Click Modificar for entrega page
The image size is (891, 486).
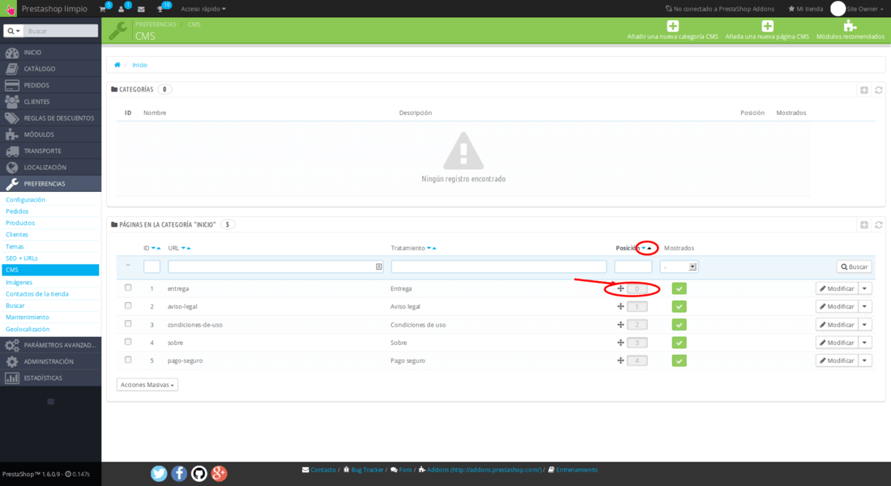(x=837, y=288)
